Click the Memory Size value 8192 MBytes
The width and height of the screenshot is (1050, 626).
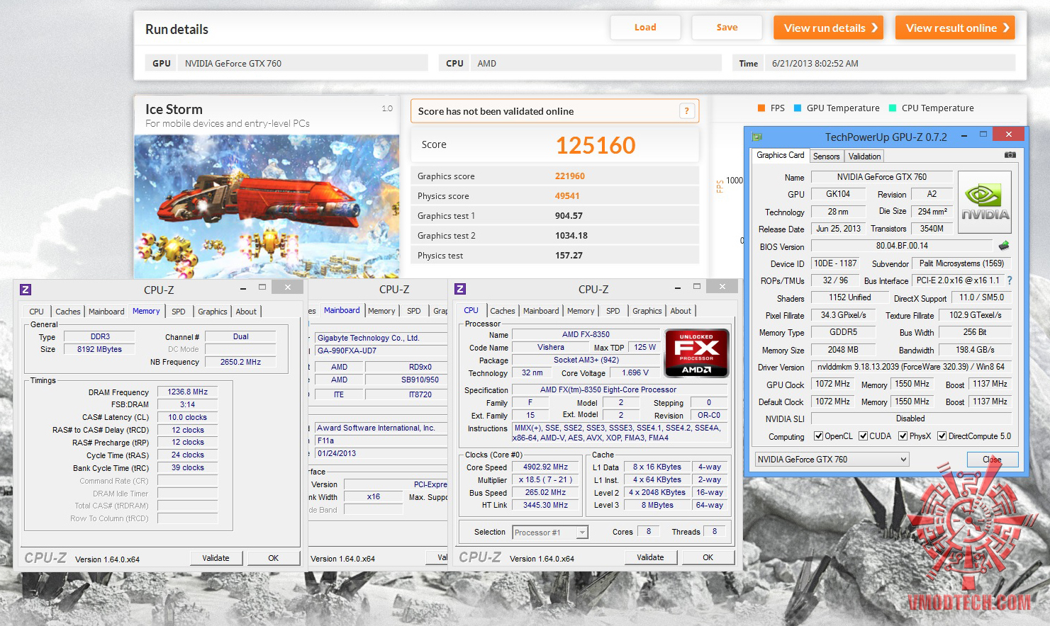(x=100, y=349)
